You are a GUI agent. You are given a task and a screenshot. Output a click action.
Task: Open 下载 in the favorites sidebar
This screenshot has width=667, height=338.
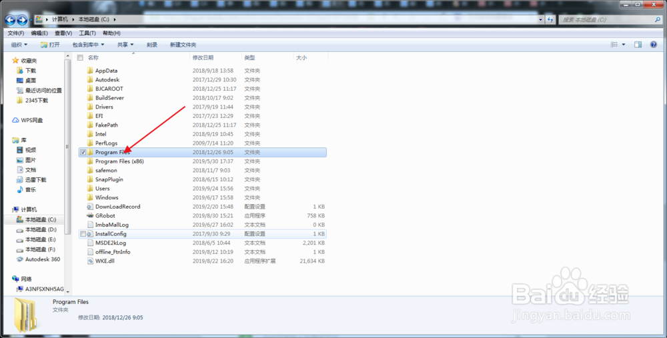(x=31, y=71)
